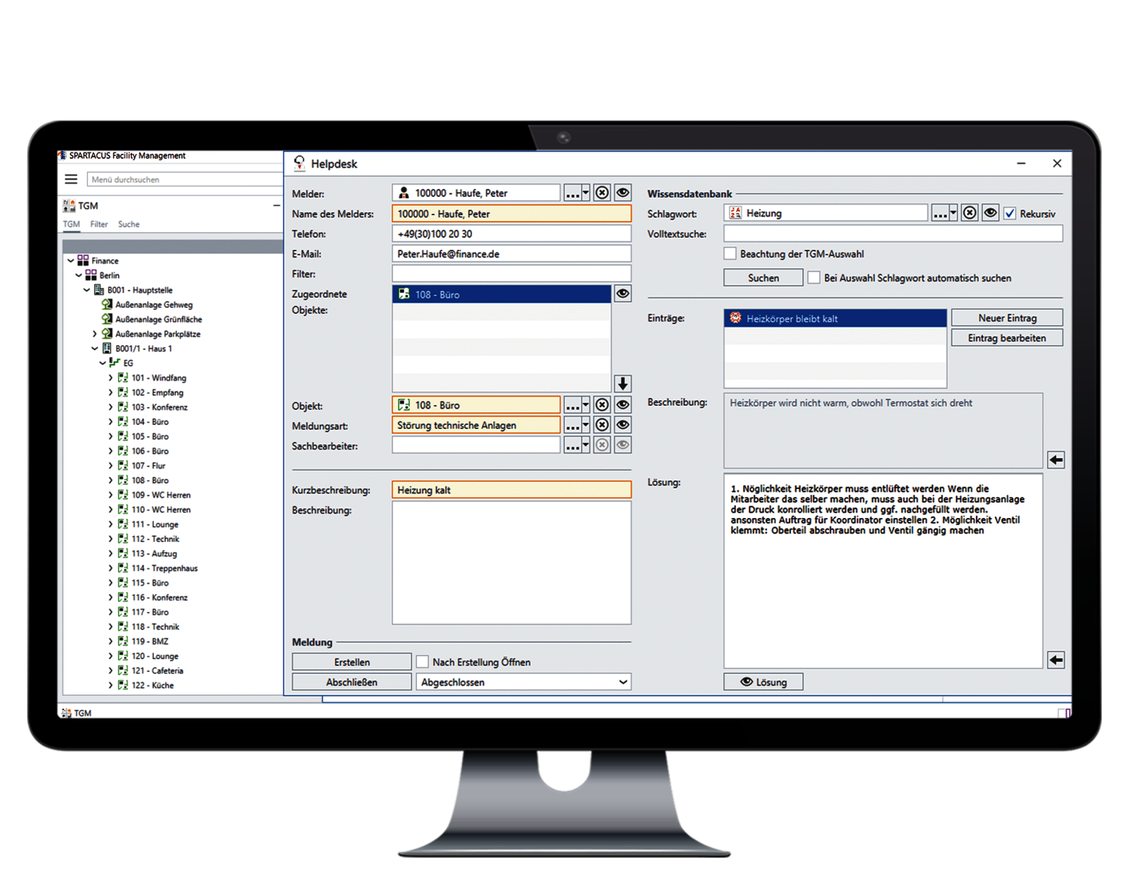Enable Beachtung der TGM-Auswahl
This screenshot has width=1129, height=885.
(x=730, y=253)
